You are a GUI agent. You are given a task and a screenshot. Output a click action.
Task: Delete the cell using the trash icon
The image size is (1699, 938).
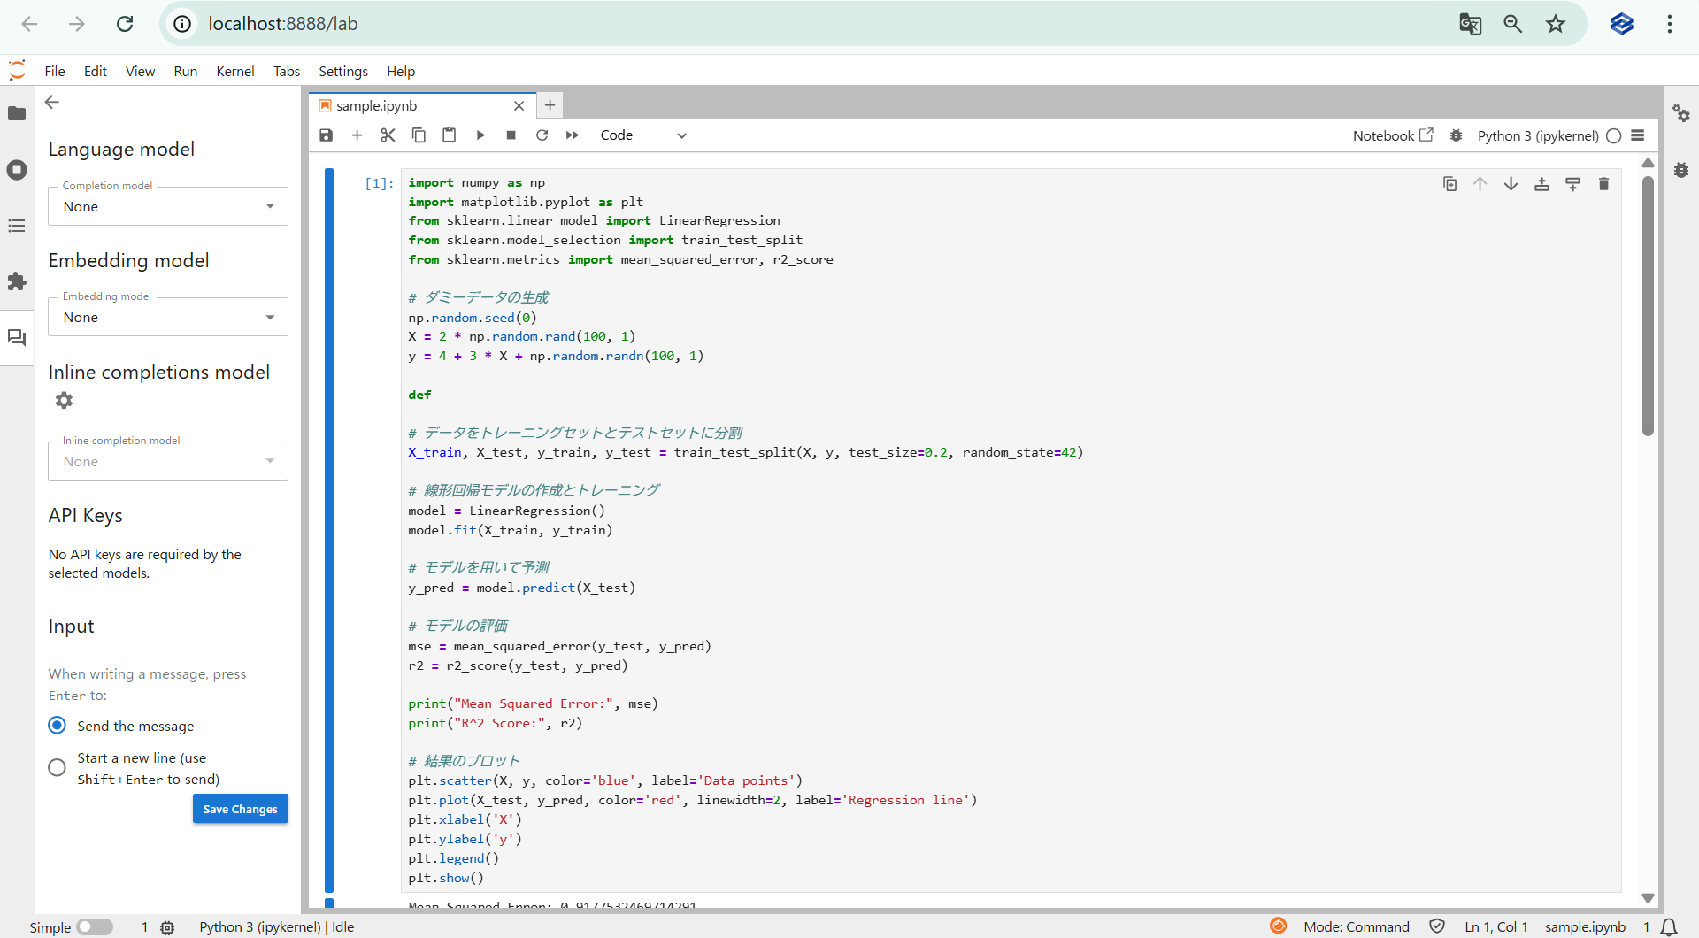point(1603,184)
